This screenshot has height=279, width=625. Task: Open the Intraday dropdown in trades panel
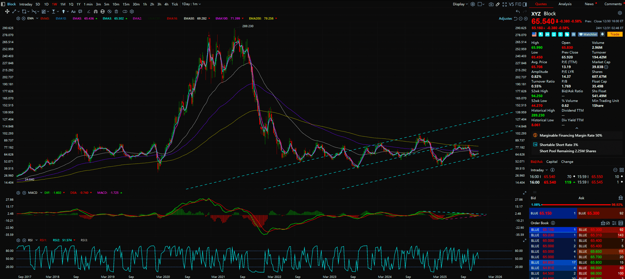(539, 170)
